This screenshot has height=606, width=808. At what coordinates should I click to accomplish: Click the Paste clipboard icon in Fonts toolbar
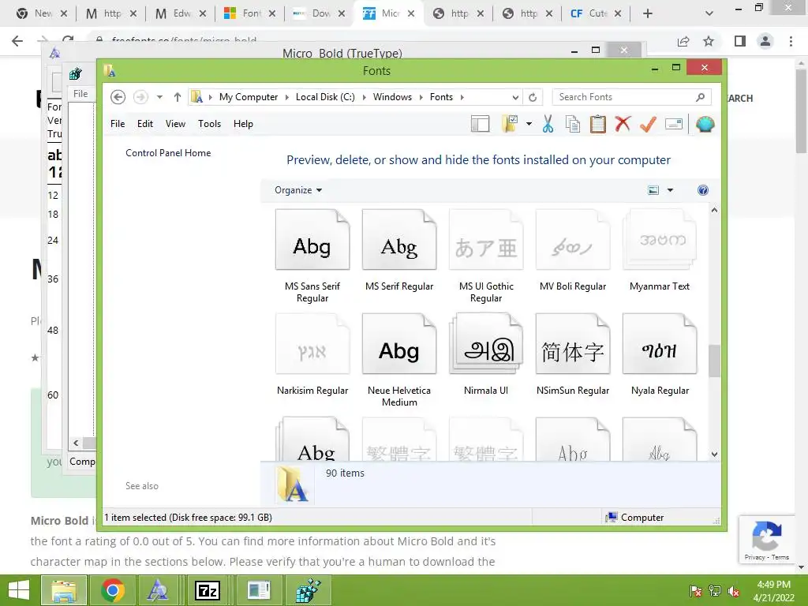(598, 124)
